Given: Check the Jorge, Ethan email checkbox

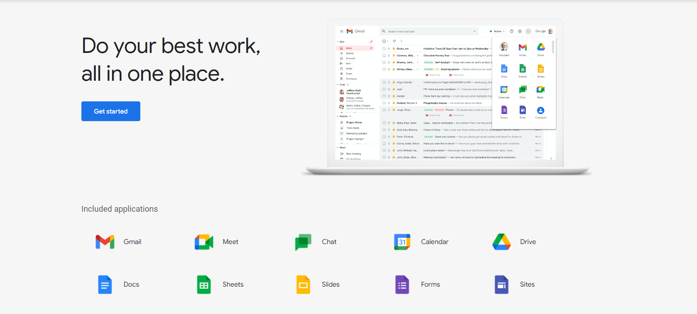Looking at the screenshot, I should (384, 109).
